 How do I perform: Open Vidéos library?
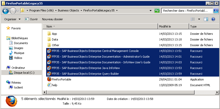pyautogui.click(x=18, y=58)
